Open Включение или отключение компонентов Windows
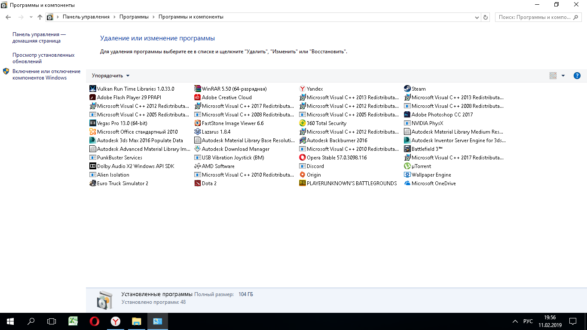 coord(46,75)
